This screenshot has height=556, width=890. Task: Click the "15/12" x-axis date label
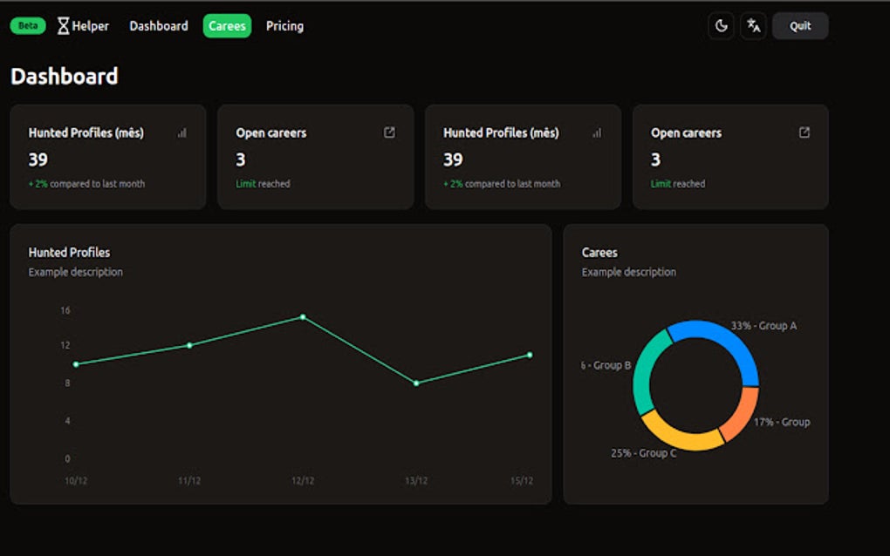click(x=522, y=481)
